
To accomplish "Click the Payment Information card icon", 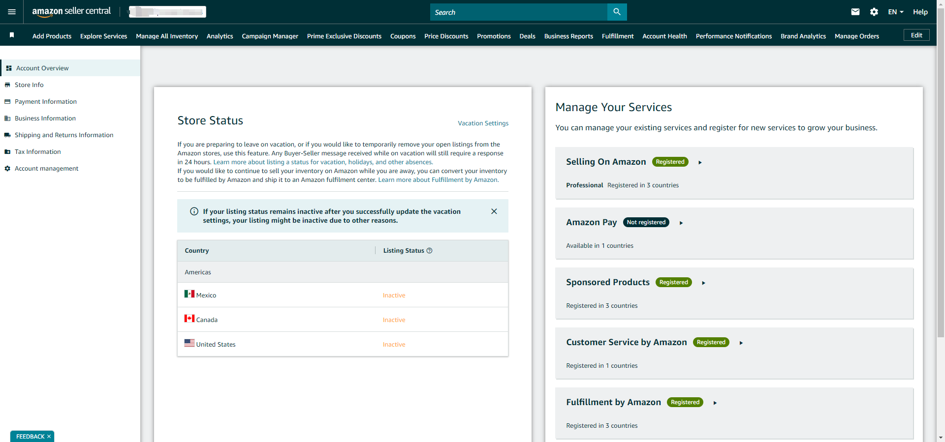I will tap(7, 102).
